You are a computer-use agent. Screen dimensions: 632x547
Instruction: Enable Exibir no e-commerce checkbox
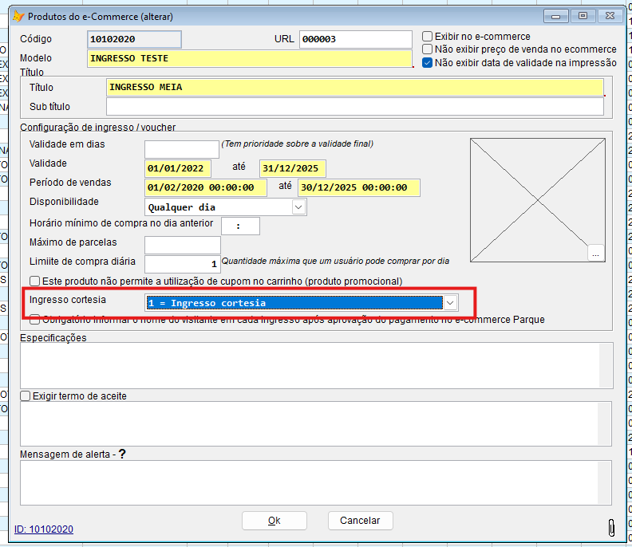click(427, 36)
